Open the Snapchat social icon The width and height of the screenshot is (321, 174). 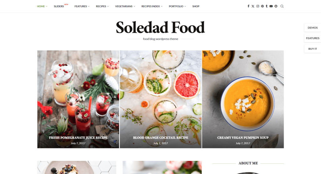tap(276, 6)
